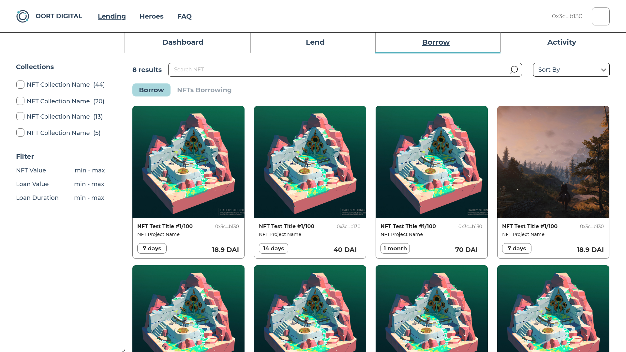Screen dimensions: 626x352
Task: Click the 14 days duration badge
Action: click(x=274, y=248)
